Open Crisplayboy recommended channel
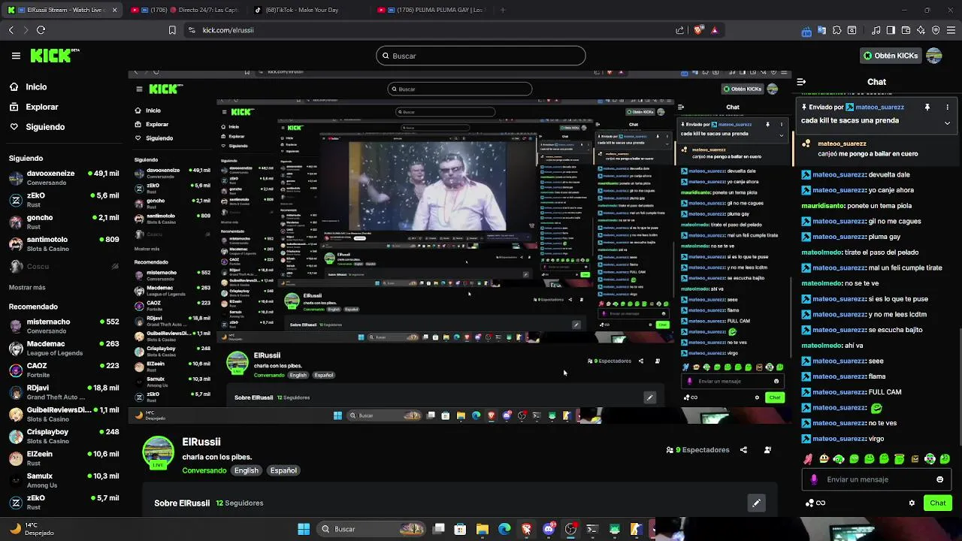 tap(64, 436)
